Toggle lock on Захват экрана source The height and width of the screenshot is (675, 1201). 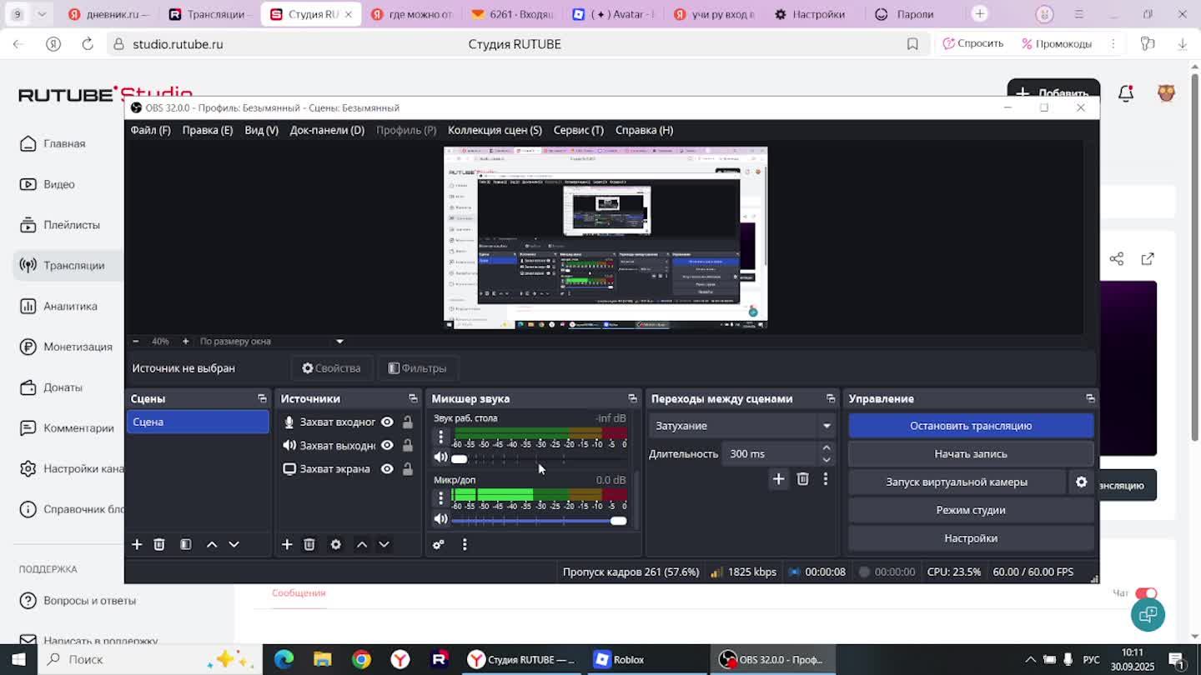point(408,468)
